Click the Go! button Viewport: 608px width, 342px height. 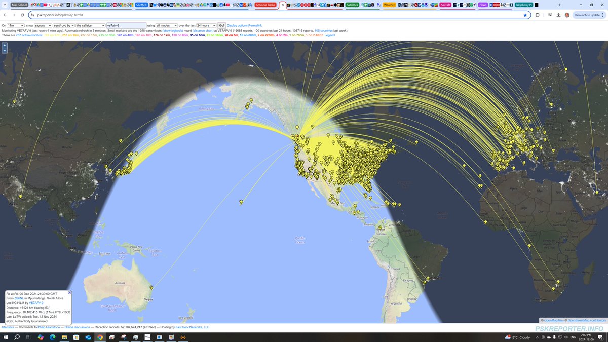[221, 25]
